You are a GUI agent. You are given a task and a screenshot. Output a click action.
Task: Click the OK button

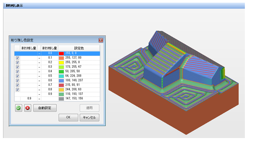68,117
